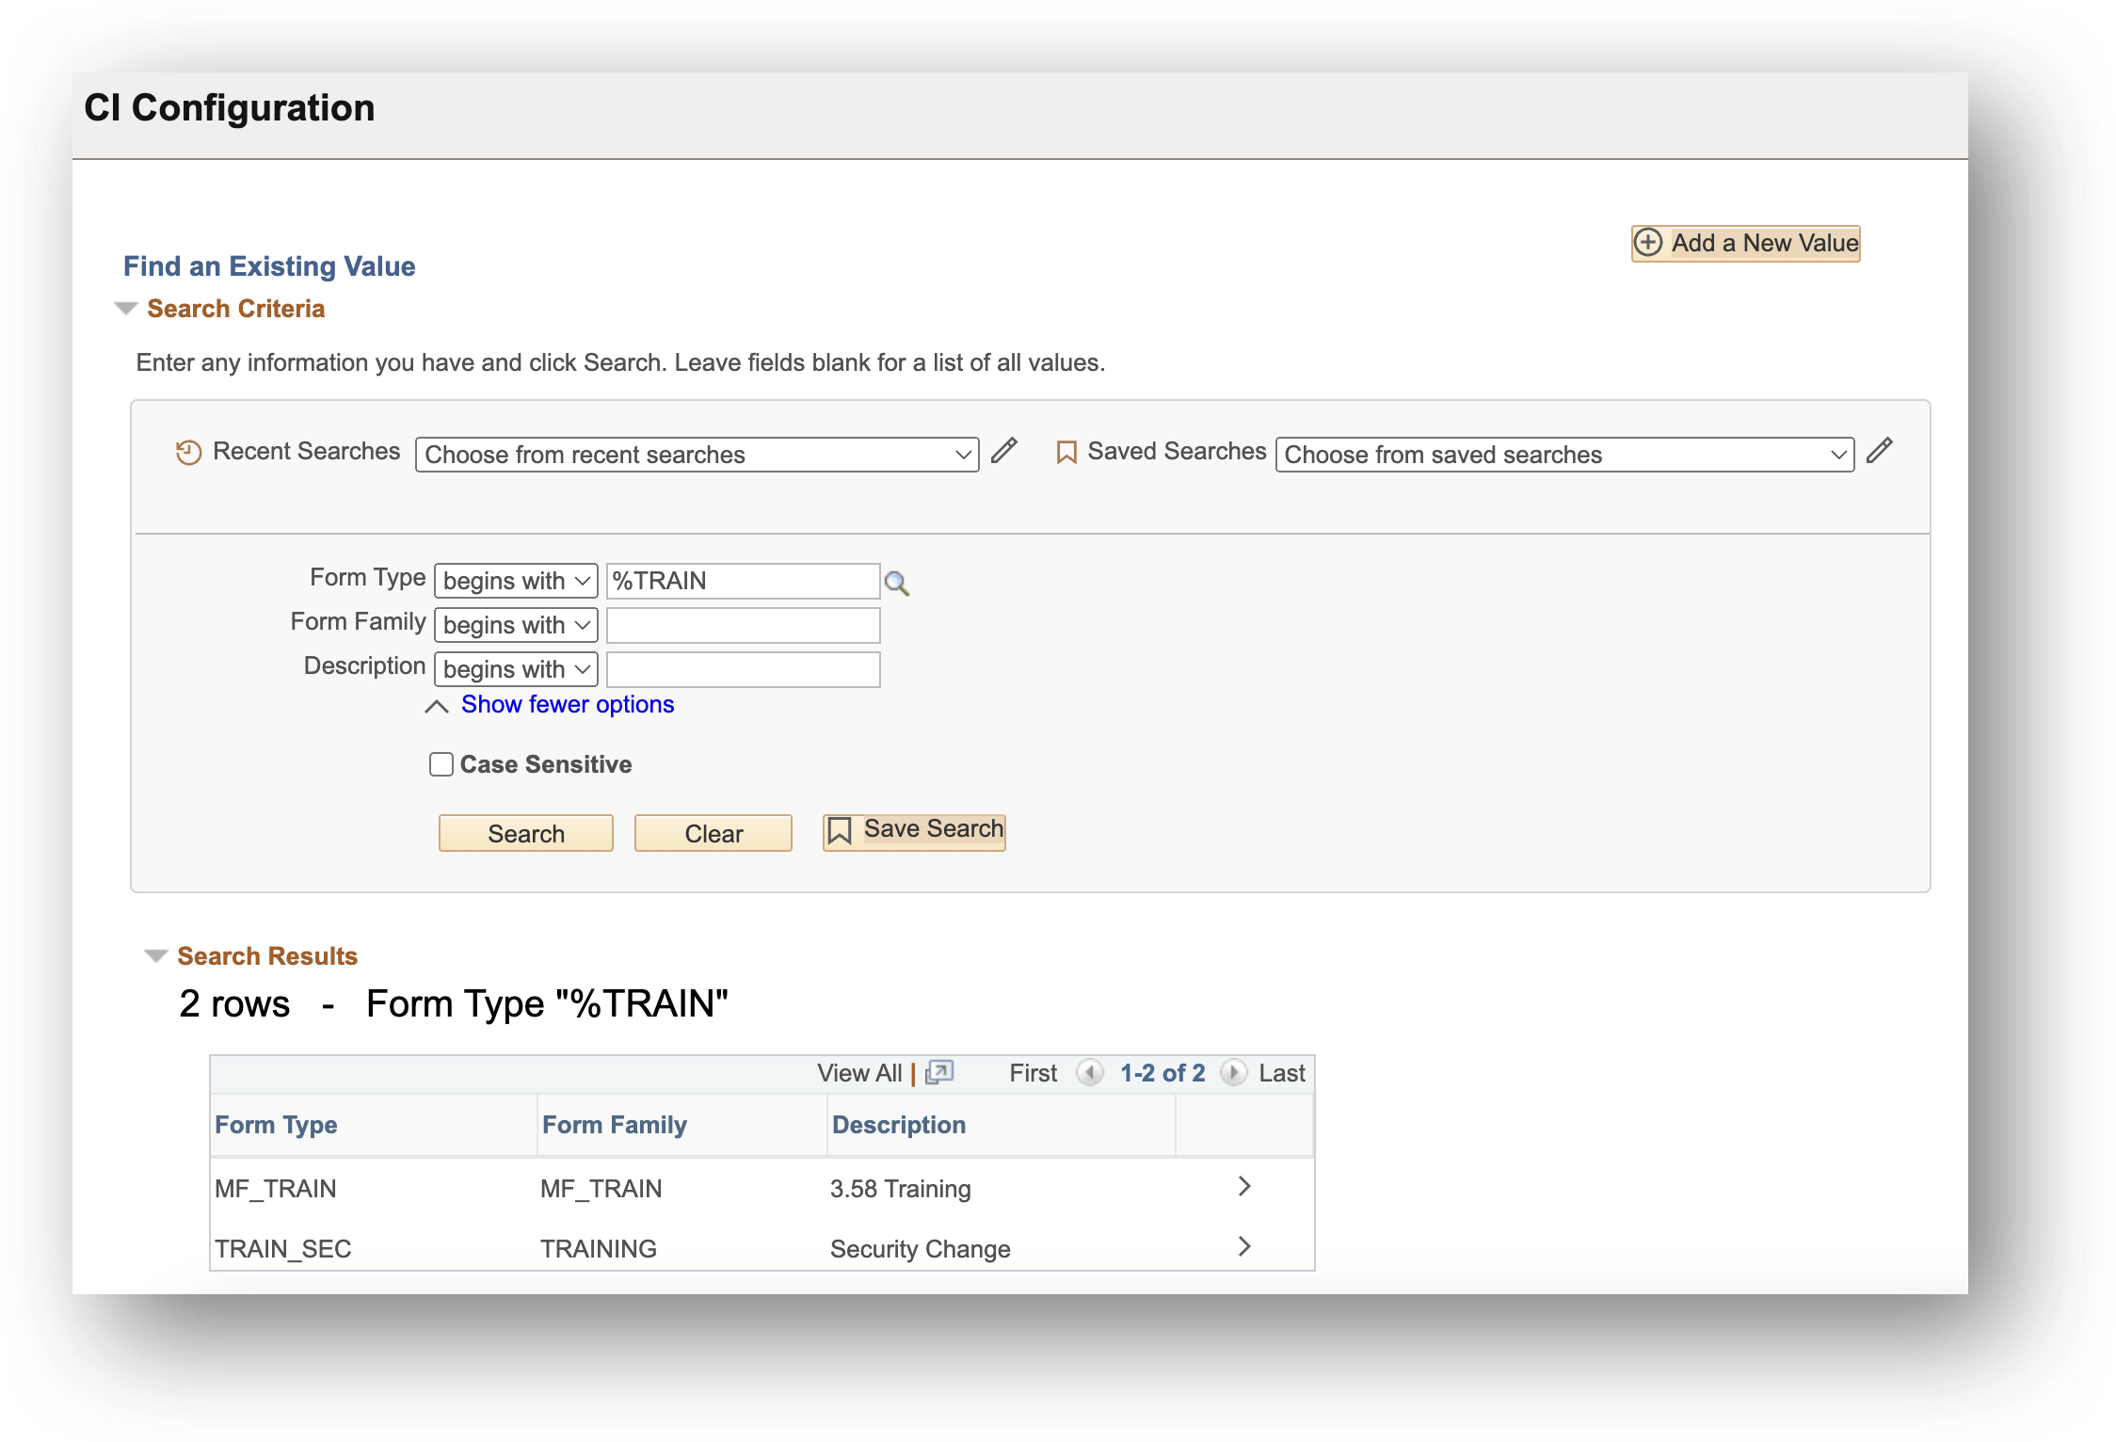The width and height of the screenshot is (2116, 1442).
Task: Sort by the Description column header
Action: [899, 1125]
